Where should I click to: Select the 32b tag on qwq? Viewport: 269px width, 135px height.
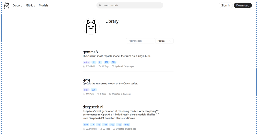click(x=94, y=90)
